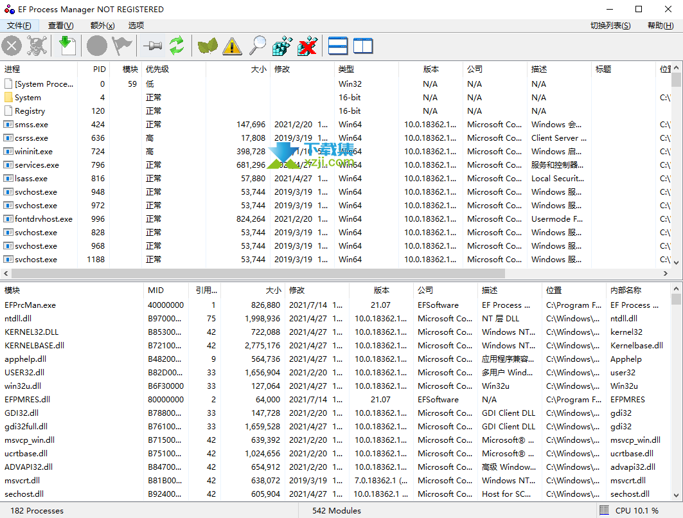Click the services.exe process icon
683x518 pixels.
click(x=8, y=165)
